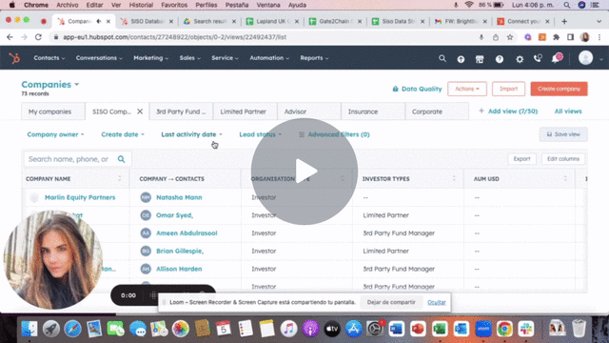This screenshot has width=609, height=343.
Task: Click Add view (7/50)
Action: pos(508,111)
